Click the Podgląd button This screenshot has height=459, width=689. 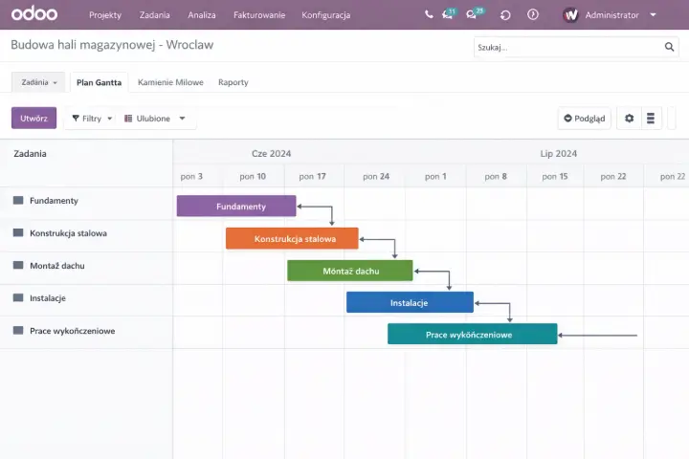pos(584,119)
